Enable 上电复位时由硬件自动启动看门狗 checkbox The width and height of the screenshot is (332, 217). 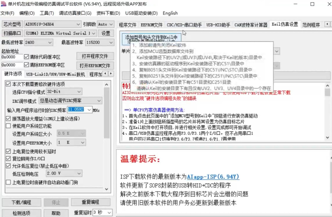8,182
